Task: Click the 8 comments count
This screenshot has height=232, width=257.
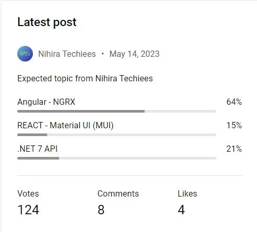Action: click(x=101, y=210)
